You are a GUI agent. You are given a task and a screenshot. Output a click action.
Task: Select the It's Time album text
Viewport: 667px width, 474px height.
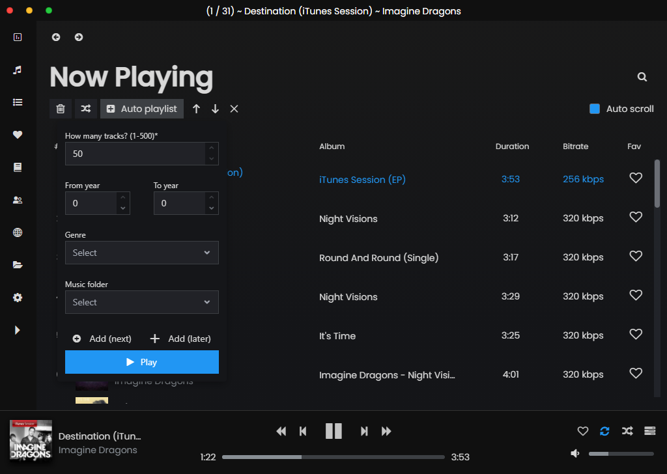[x=337, y=336]
